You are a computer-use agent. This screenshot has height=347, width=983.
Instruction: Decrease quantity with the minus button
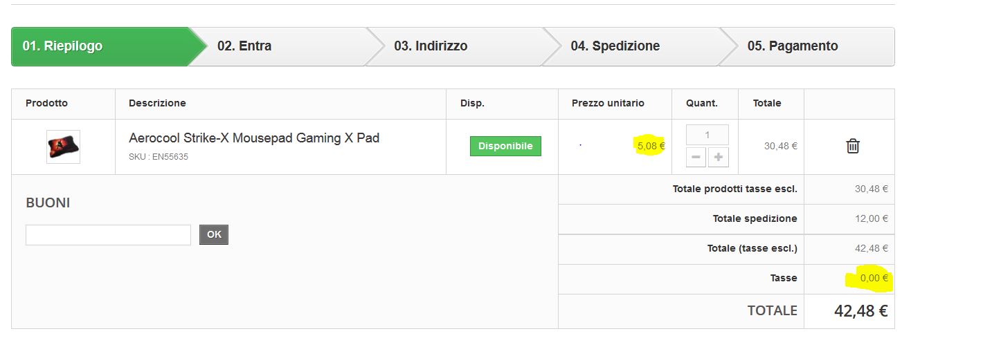pos(696,158)
